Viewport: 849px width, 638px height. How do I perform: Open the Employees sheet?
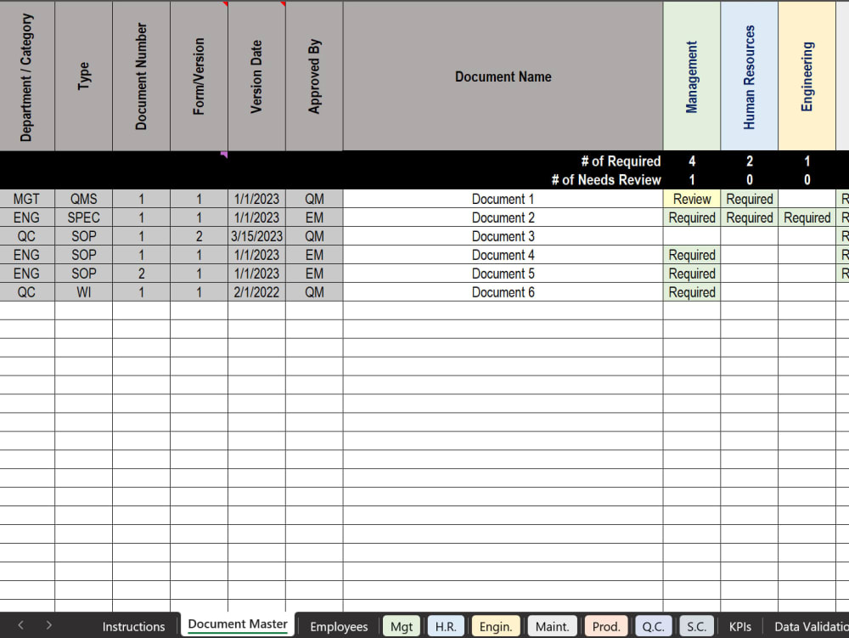[339, 626]
